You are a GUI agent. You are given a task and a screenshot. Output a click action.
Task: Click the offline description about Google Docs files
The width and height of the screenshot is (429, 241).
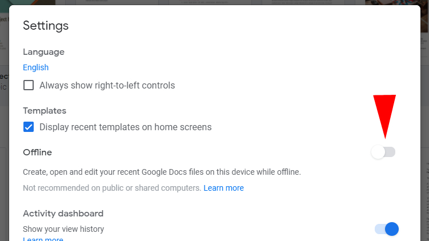[x=162, y=171]
